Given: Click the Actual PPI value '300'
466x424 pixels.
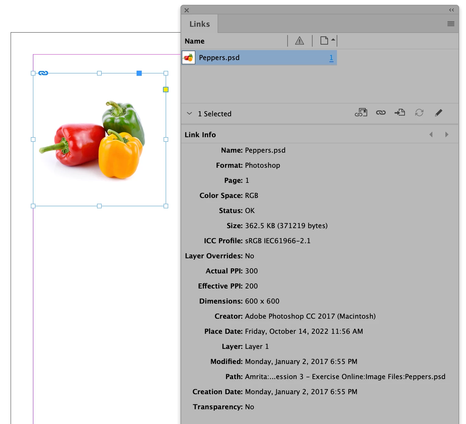Looking at the screenshot, I should click(x=251, y=271).
